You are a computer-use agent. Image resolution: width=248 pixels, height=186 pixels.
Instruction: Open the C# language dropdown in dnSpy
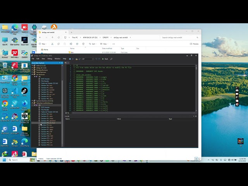(x=88, y=59)
